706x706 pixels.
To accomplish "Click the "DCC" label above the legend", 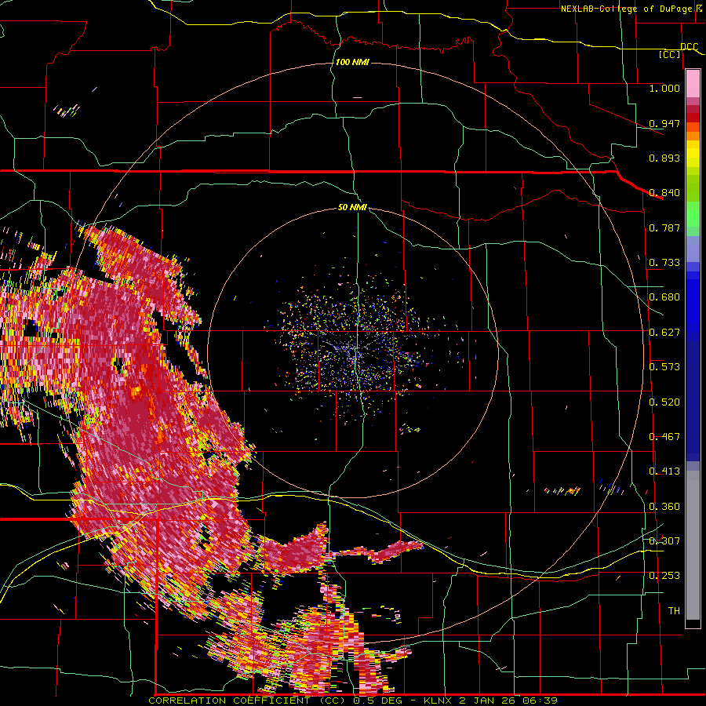I will click(689, 46).
